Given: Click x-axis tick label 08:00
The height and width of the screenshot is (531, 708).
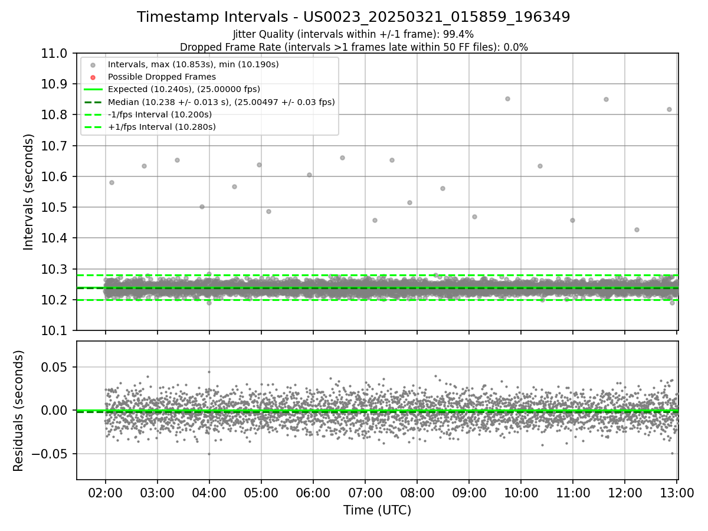Looking at the screenshot, I should tap(417, 492).
